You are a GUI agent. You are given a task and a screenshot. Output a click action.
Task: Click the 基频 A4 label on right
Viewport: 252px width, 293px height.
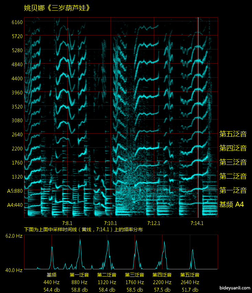tap(231, 204)
